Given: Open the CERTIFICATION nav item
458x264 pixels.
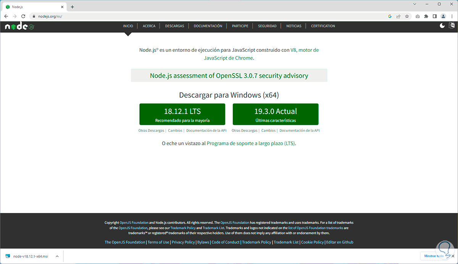Looking at the screenshot, I should [x=323, y=26].
